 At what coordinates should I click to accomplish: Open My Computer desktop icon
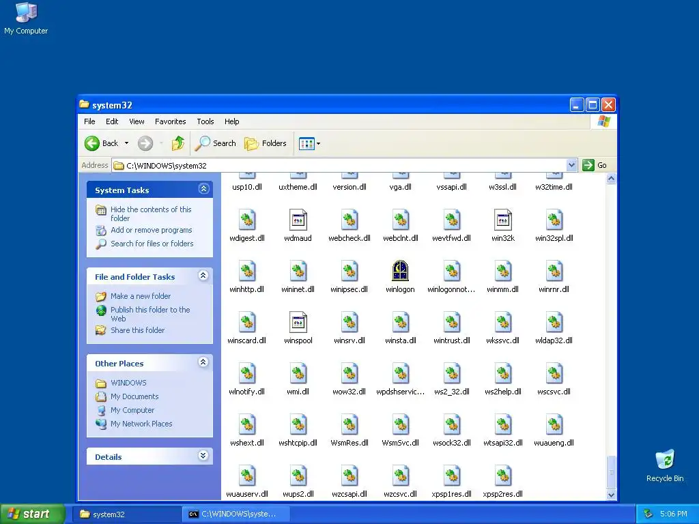(26, 18)
